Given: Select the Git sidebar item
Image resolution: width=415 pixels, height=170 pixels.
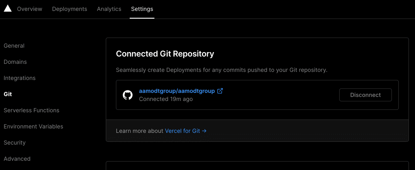Looking at the screenshot, I should coord(8,94).
